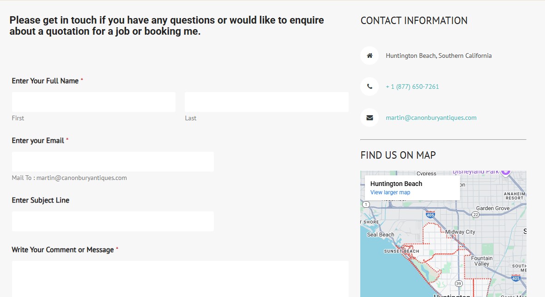Focus the First name input field
545x297 pixels.
[x=94, y=102]
